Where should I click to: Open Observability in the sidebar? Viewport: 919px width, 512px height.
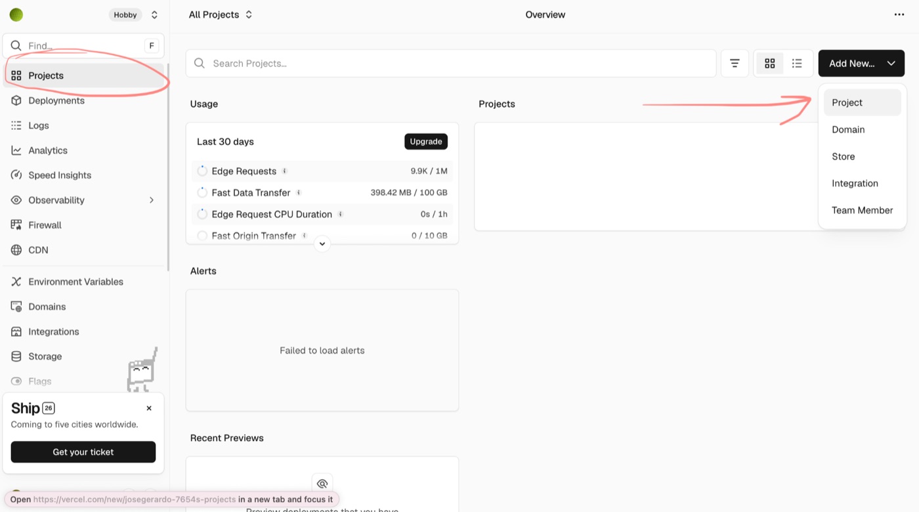84,200
